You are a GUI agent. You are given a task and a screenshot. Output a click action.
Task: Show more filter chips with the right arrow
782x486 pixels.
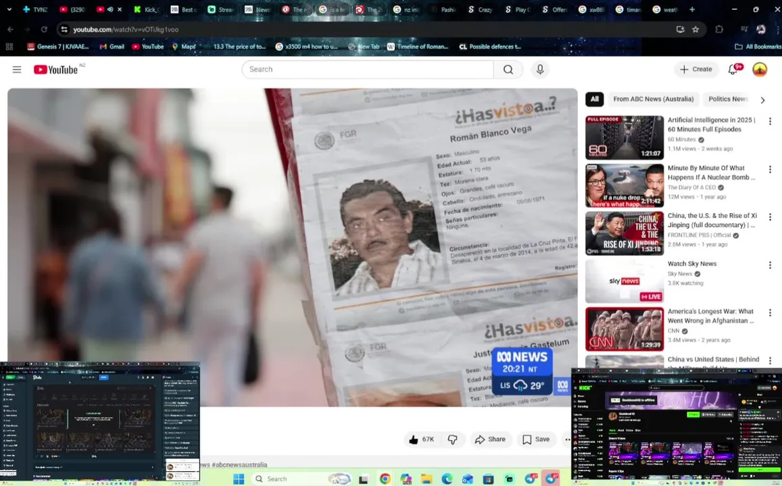point(762,100)
